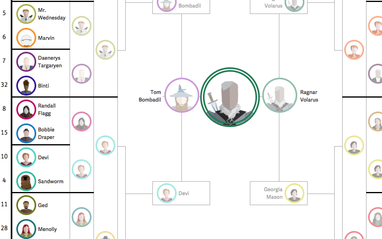Select Bobbie Draper's blue-ringed avatar
Image resolution: width=382 pixels, height=239 pixels.
tap(26, 133)
